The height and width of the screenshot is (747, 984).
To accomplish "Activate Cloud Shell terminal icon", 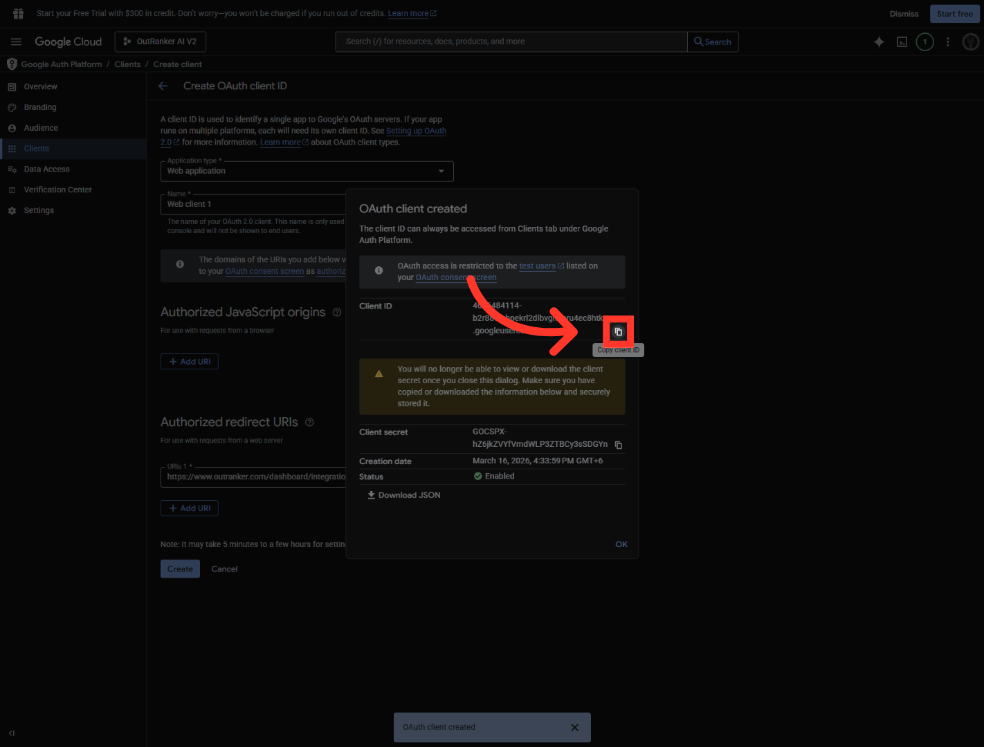I will [902, 41].
